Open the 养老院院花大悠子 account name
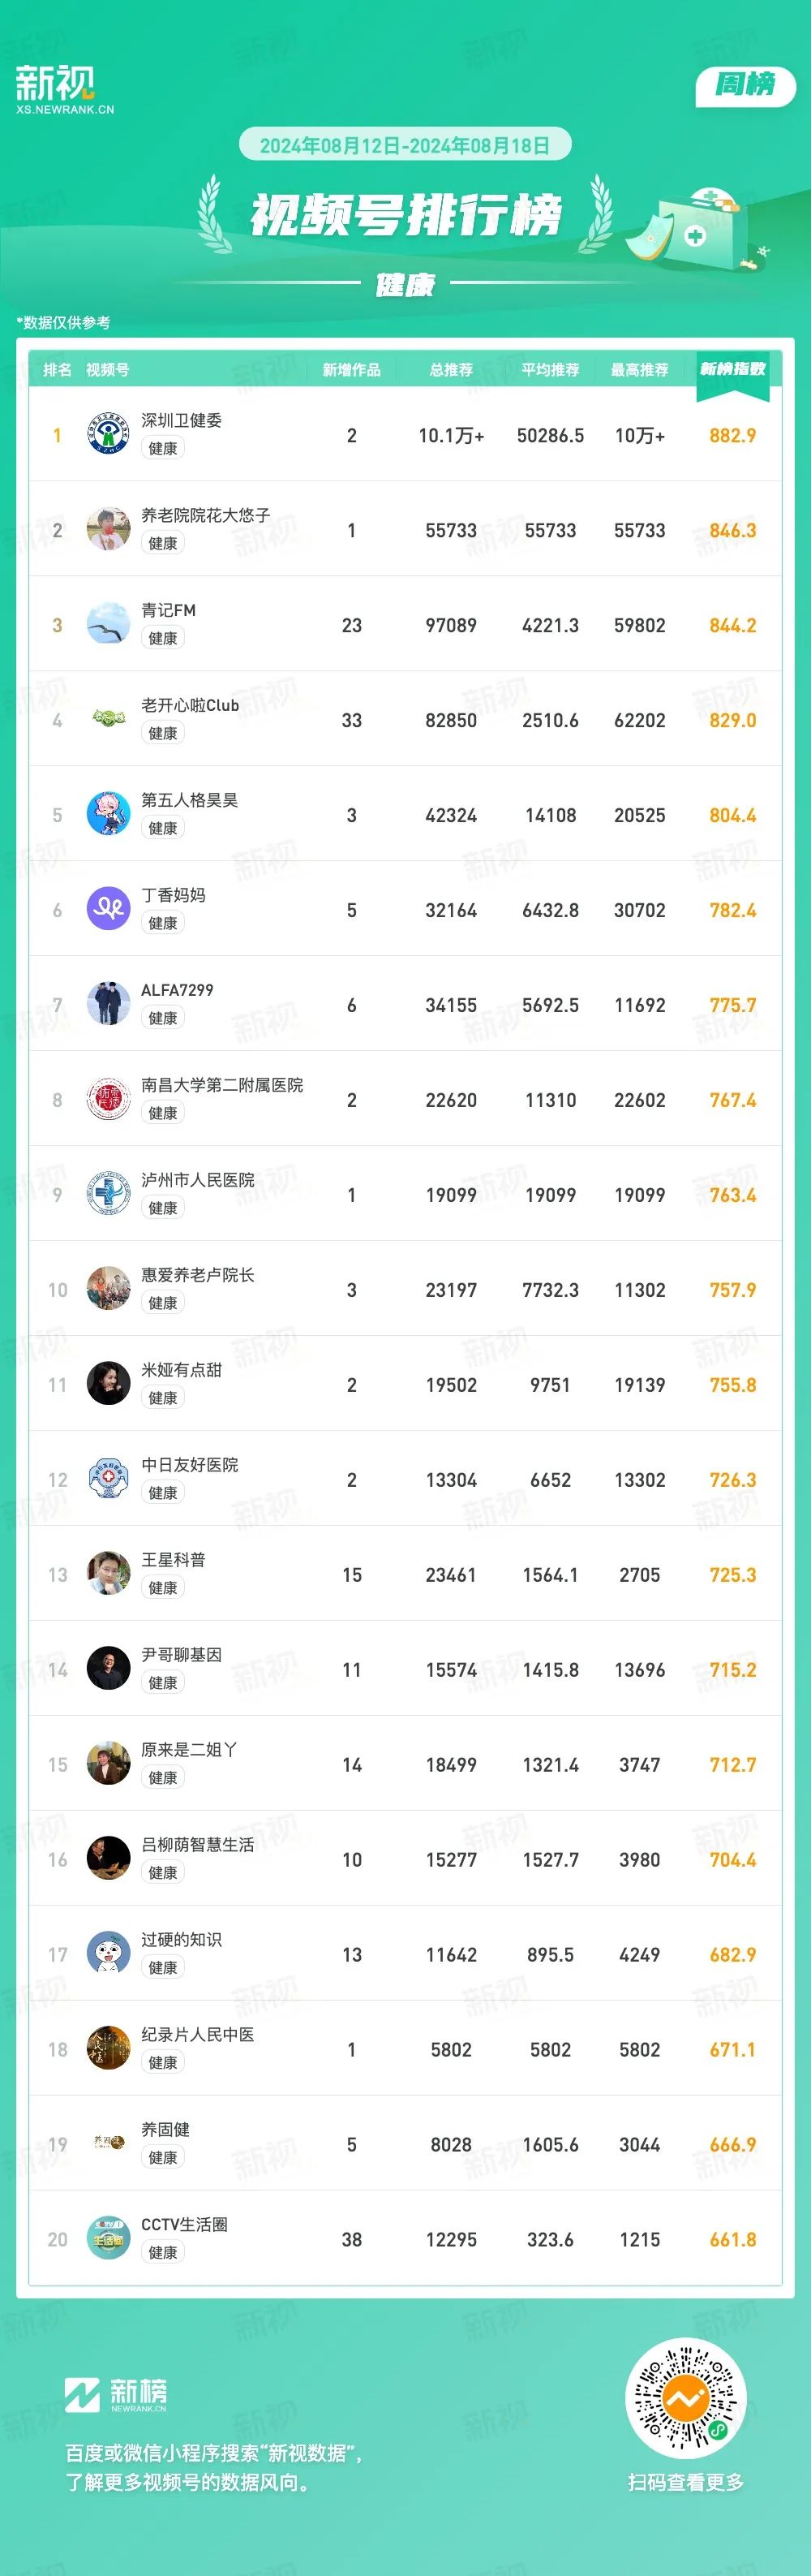 [206, 515]
